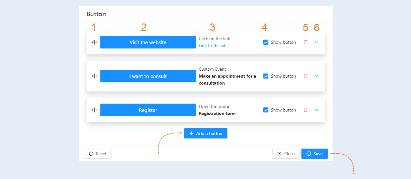This screenshot has width=411, height=179.
Task: Delete the I want to consult button
Action: (306, 76)
